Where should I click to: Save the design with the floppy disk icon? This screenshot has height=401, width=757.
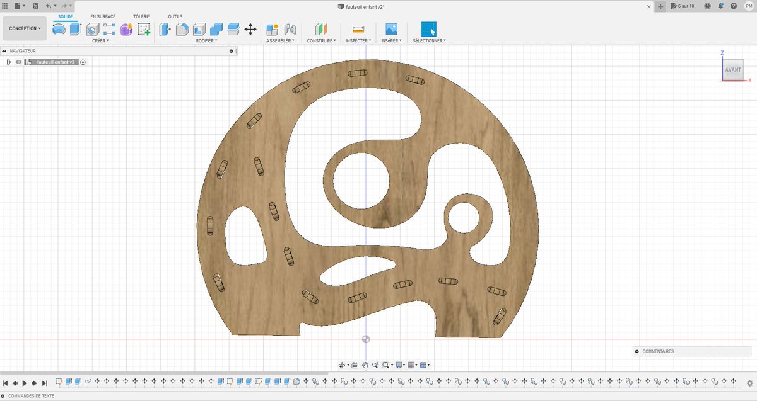click(35, 6)
